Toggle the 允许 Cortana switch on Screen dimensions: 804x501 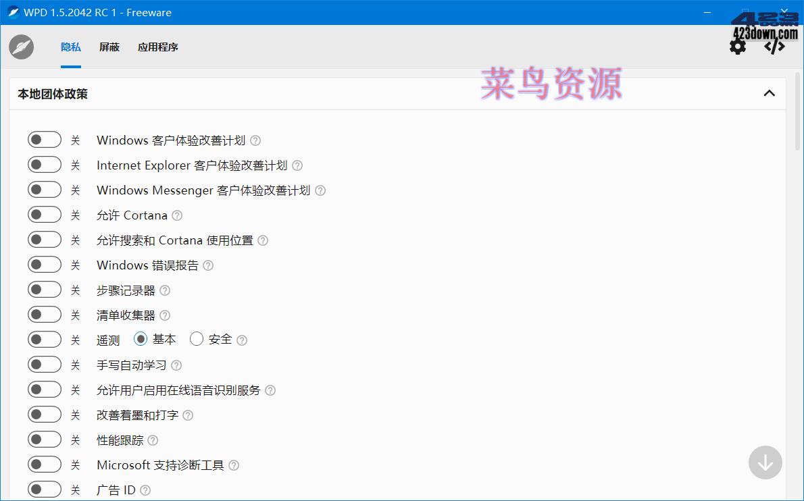[x=45, y=214]
